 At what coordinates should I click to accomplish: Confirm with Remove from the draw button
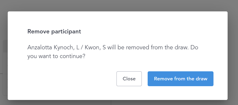[x=180, y=79]
